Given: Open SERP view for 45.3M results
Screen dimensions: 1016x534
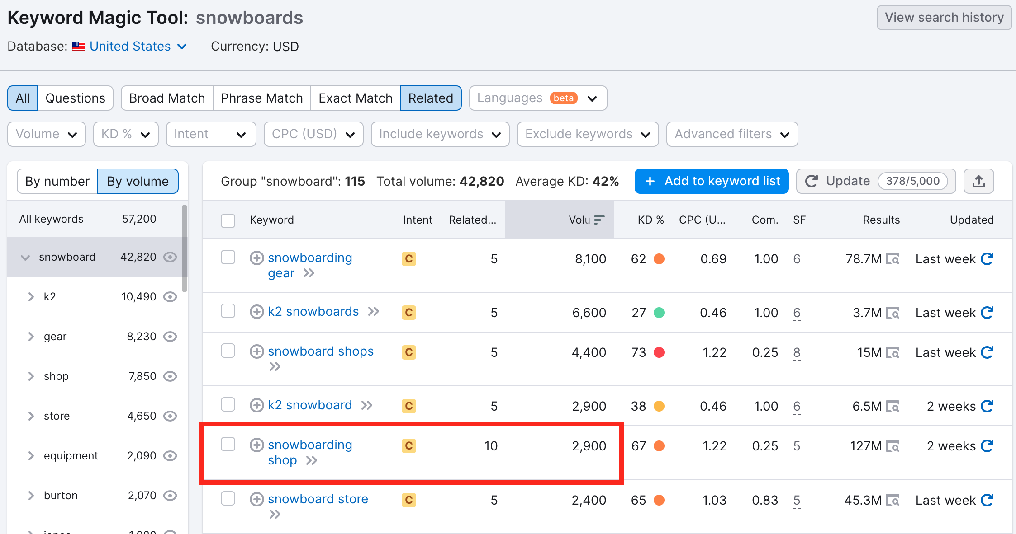Looking at the screenshot, I should 893,501.
